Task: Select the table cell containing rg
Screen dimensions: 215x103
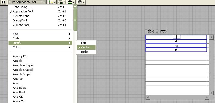Action: click(176, 46)
